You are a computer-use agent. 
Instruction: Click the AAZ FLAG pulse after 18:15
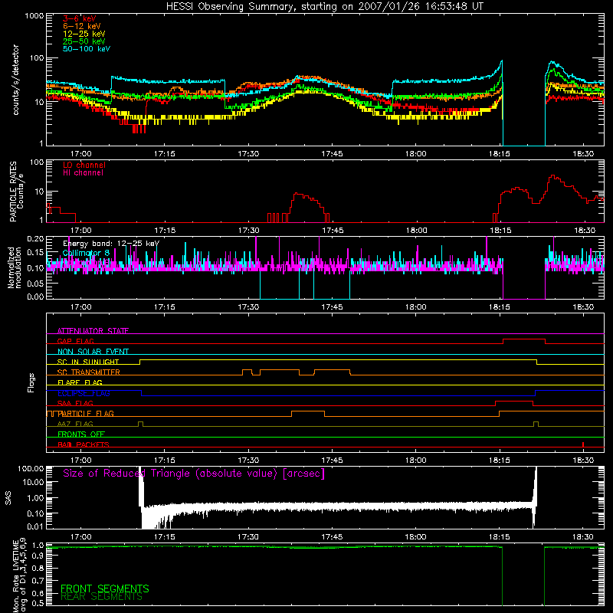[536, 423]
